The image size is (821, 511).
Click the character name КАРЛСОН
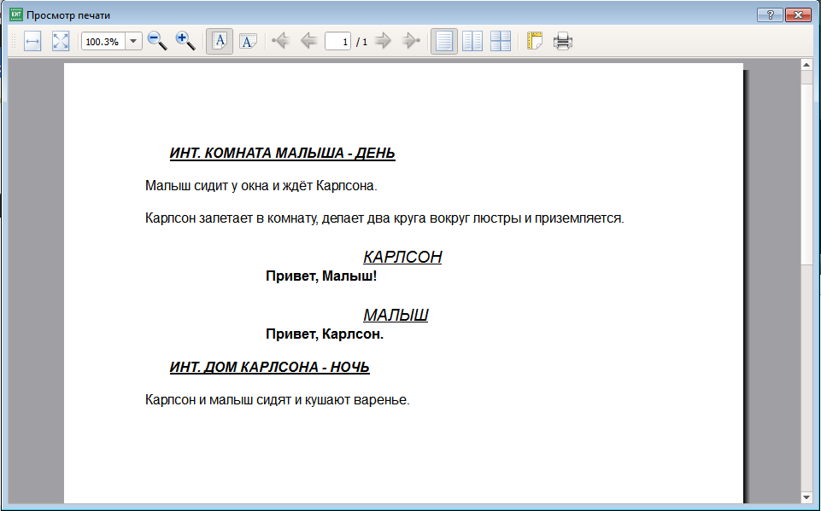coord(402,258)
